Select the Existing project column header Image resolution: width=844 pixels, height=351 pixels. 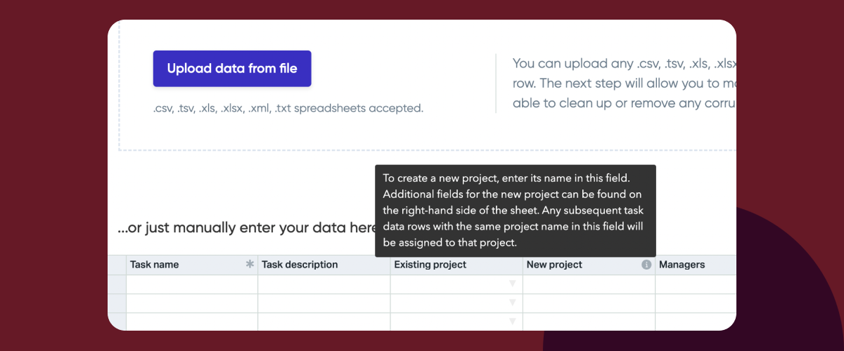point(456,265)
